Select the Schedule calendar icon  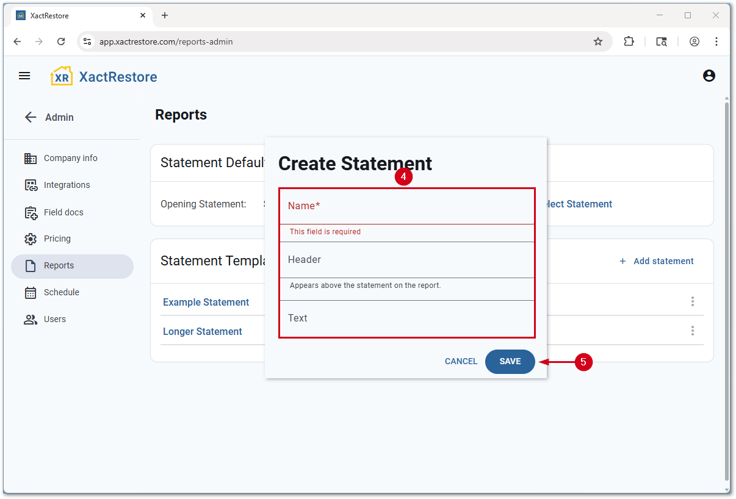point(31,292)
